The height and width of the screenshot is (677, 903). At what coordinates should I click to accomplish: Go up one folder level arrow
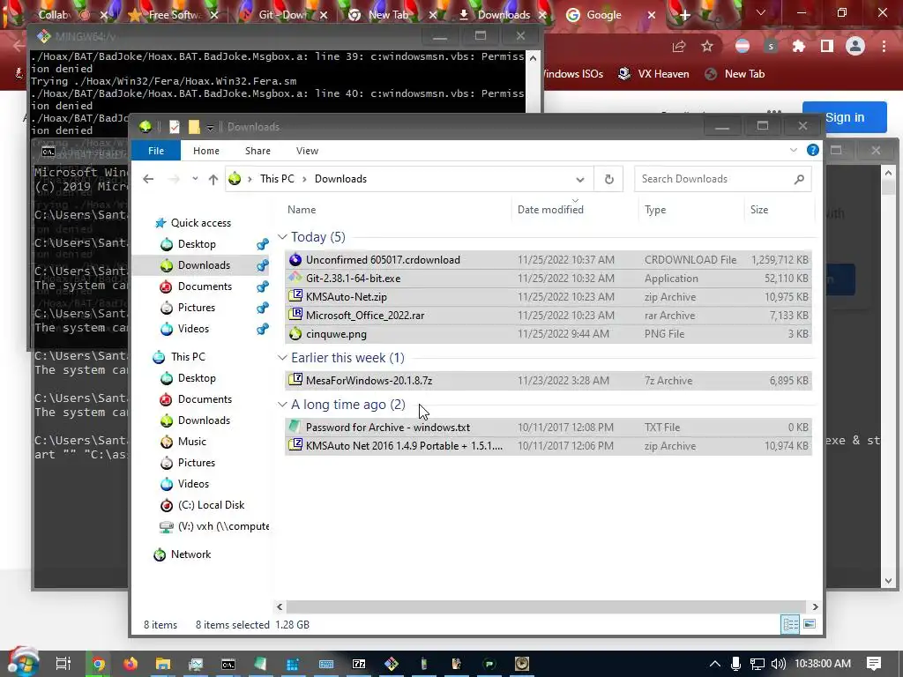point(213,179)
